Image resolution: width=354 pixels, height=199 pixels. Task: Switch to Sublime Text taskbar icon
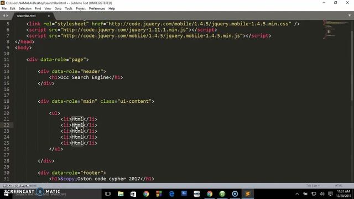(248, 194)
